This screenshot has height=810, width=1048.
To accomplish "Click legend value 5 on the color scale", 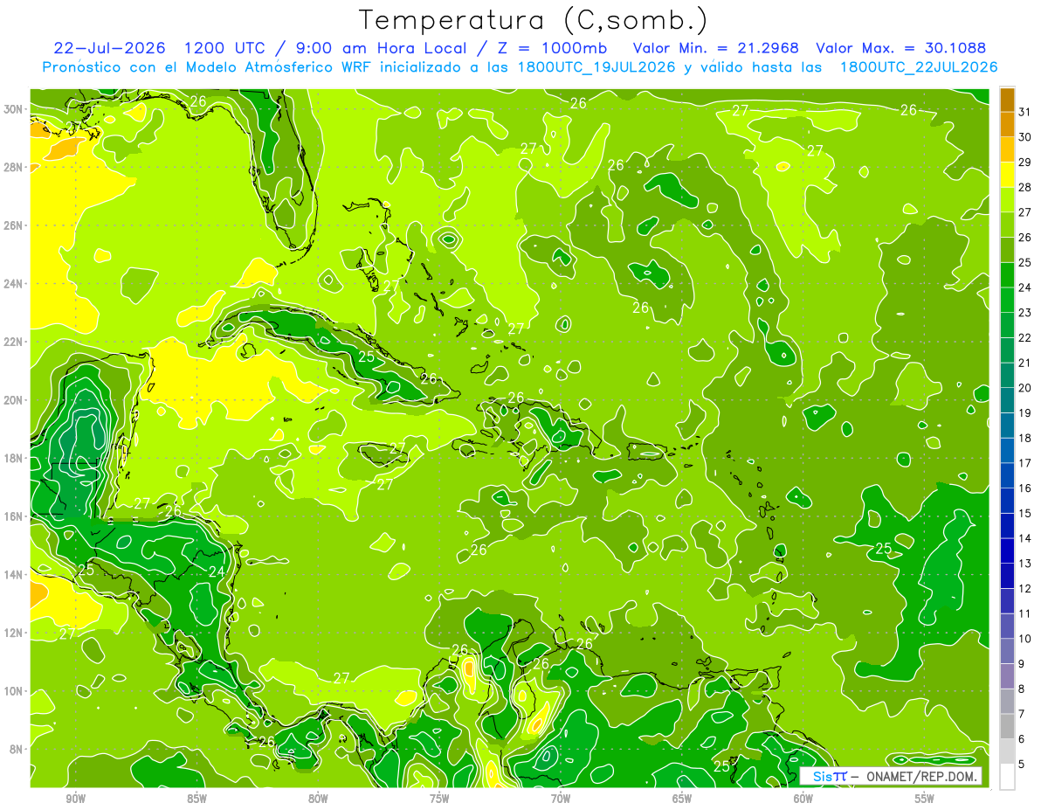I will pos(1023,765).
